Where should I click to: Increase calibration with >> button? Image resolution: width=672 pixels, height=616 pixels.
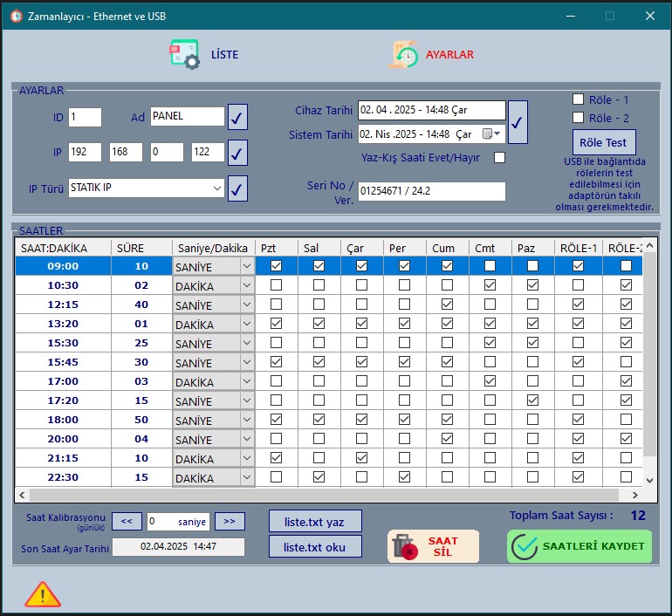pyautogui.click(x=230, y=521)
